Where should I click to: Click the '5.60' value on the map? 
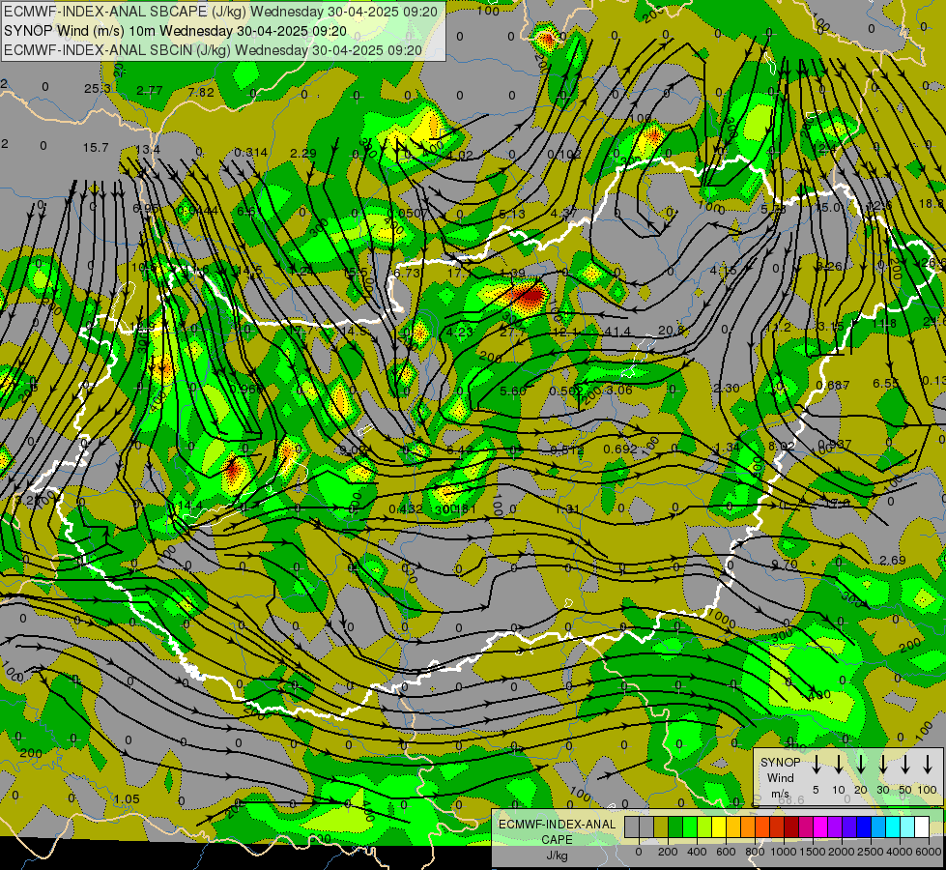point(513,391)
